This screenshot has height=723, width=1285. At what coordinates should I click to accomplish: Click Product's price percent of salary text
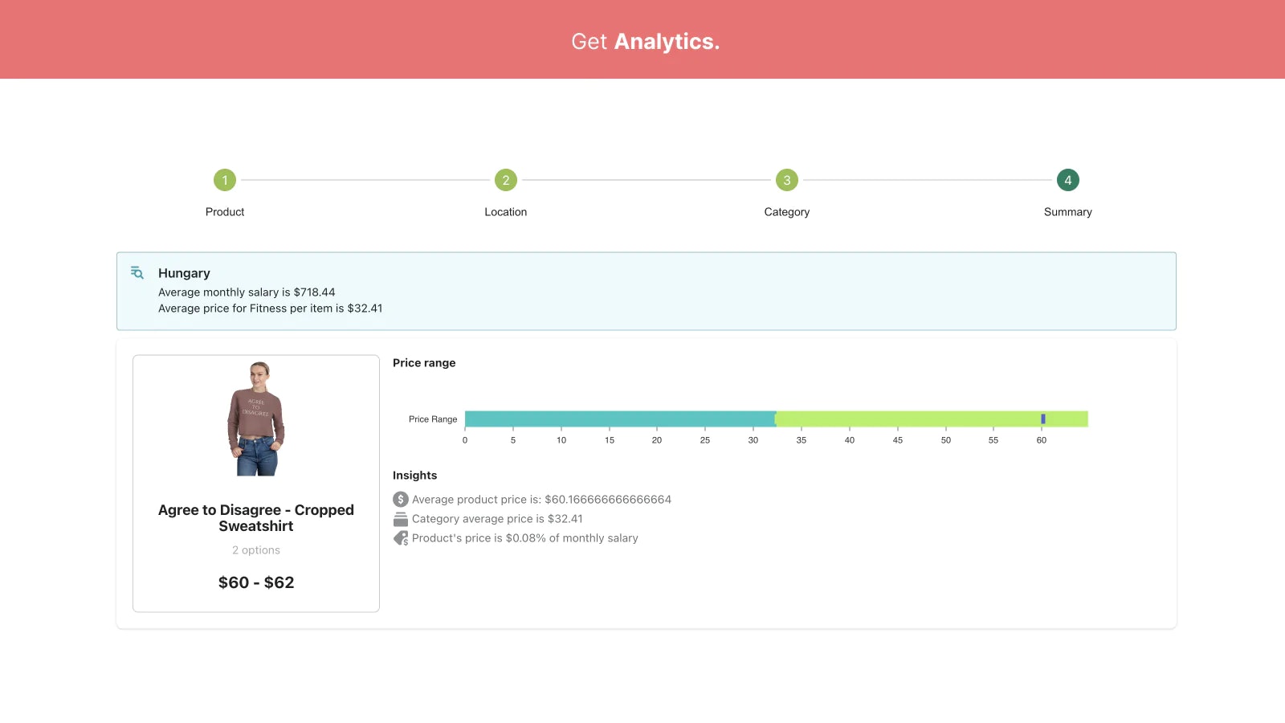point(524,538)
